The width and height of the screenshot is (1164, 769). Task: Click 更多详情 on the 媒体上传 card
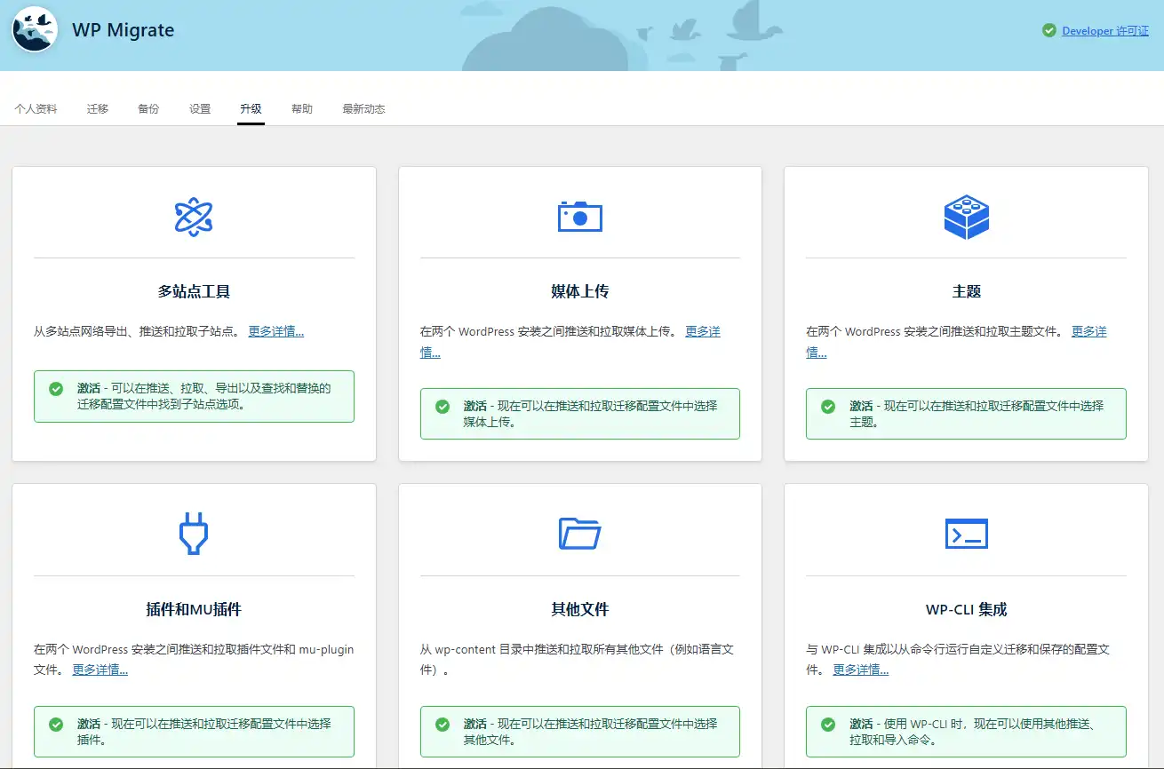(x=705, y=330)
